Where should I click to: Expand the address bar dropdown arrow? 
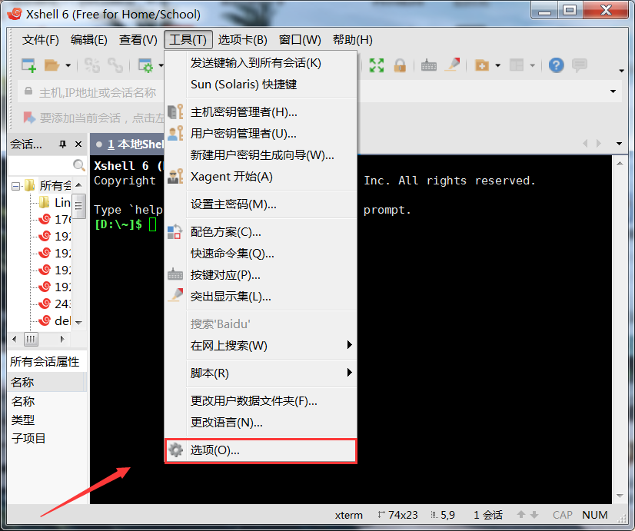coord(613,91)
